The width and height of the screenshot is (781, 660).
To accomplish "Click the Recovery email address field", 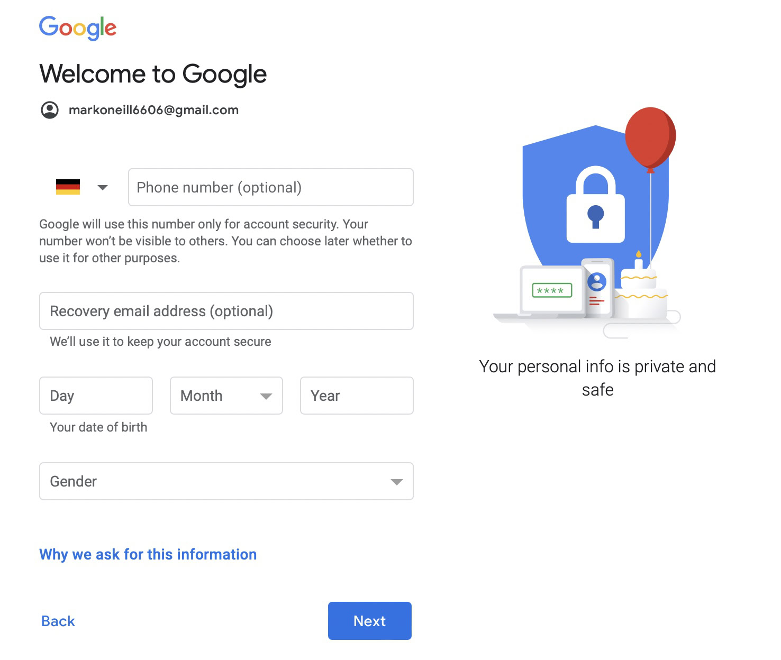I will [x=226, y=311].
